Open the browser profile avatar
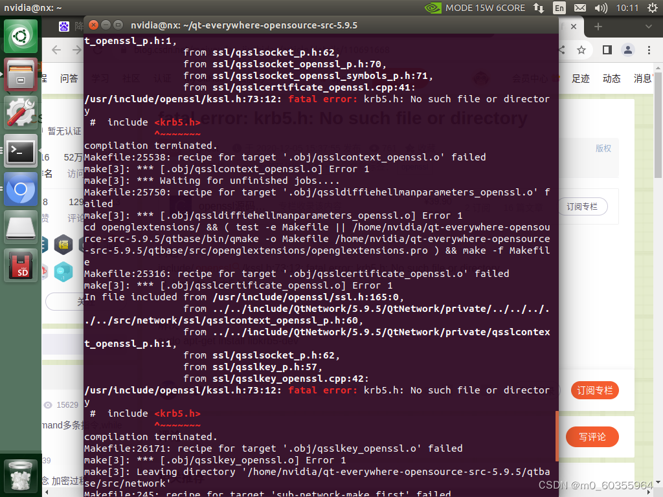Screen dimensions: 663x497 [628, 50]
